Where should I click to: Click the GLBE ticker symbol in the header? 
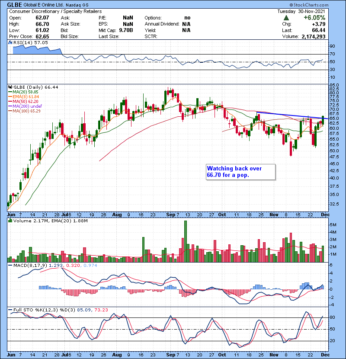tap(14, 5)
